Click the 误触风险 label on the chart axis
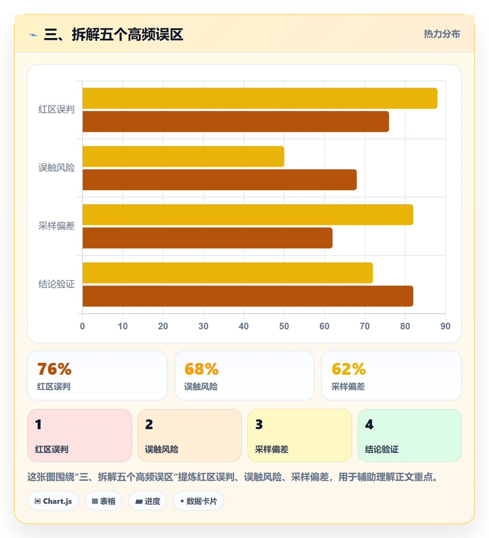 (57, 168)
